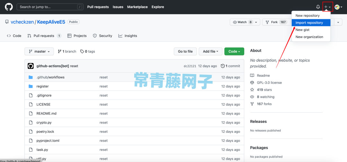Open Explore in top navigation
The width and height of the screenshot is (347, 162).
(158, 7)
